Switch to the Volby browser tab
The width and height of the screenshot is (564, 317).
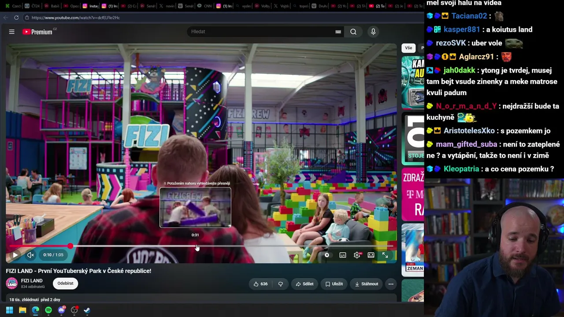coord(261,6)
